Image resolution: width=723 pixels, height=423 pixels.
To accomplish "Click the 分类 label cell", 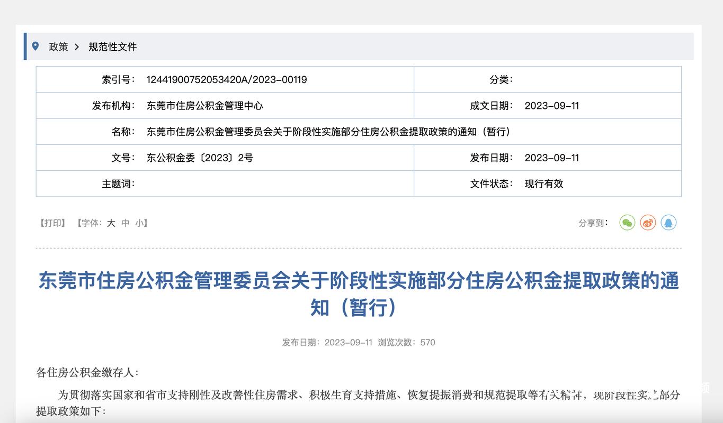I will coord(501,79).
